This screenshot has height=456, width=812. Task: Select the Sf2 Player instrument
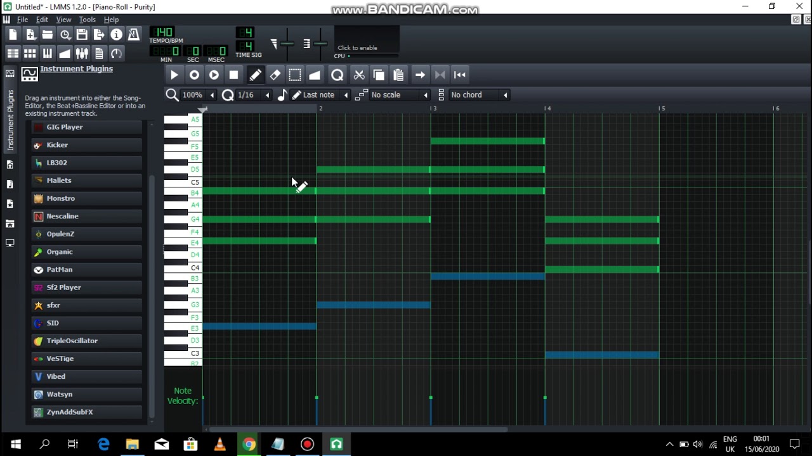[x=86, y=288]
